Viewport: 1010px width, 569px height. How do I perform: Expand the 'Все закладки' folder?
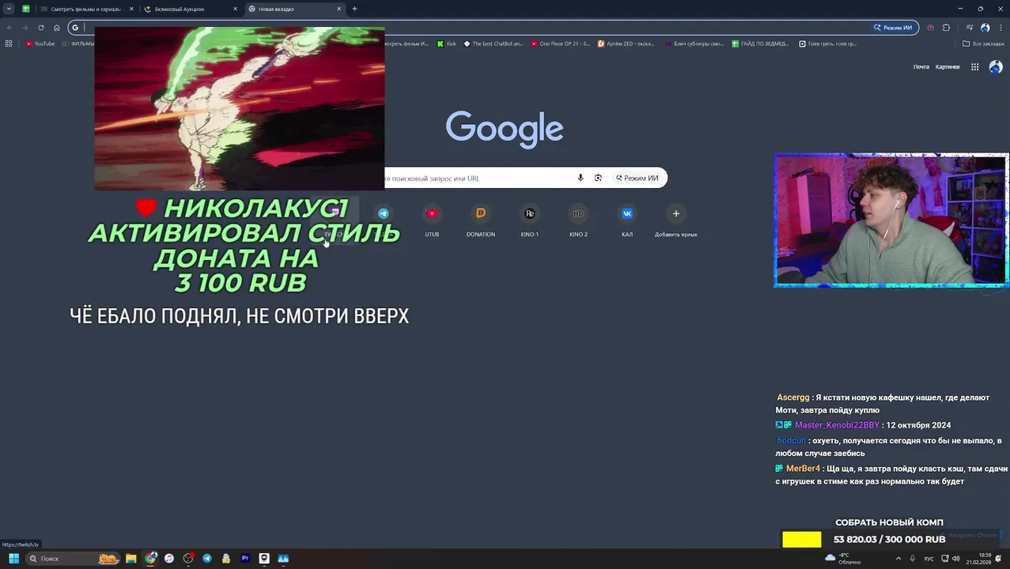pos(983,43)
